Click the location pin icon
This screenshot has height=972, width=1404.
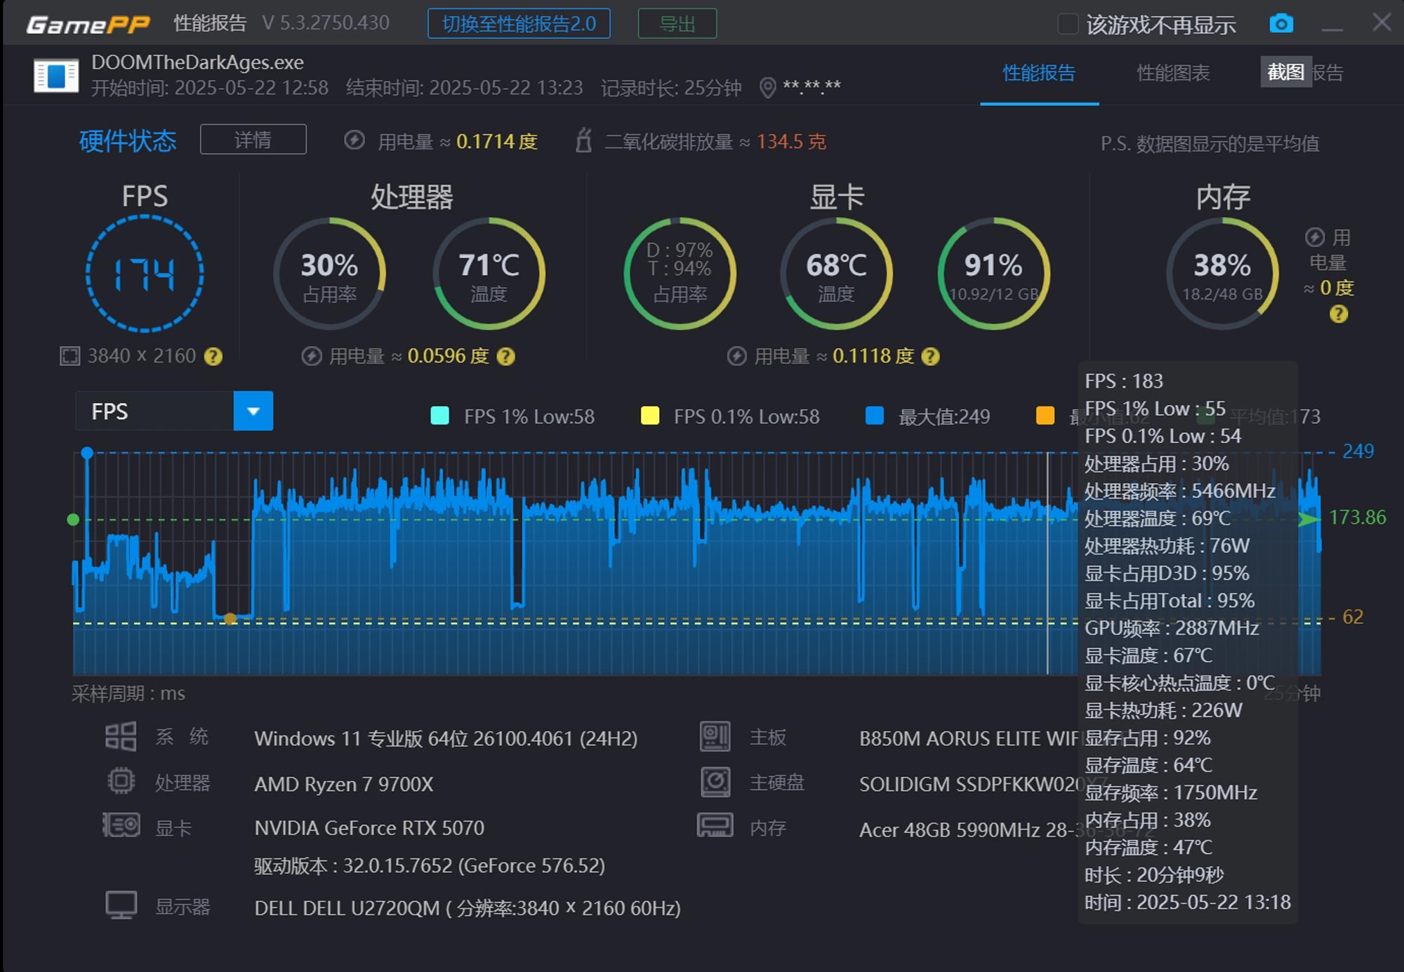[x=768, y=88]
